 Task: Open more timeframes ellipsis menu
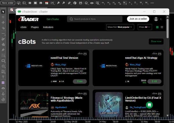152,3
